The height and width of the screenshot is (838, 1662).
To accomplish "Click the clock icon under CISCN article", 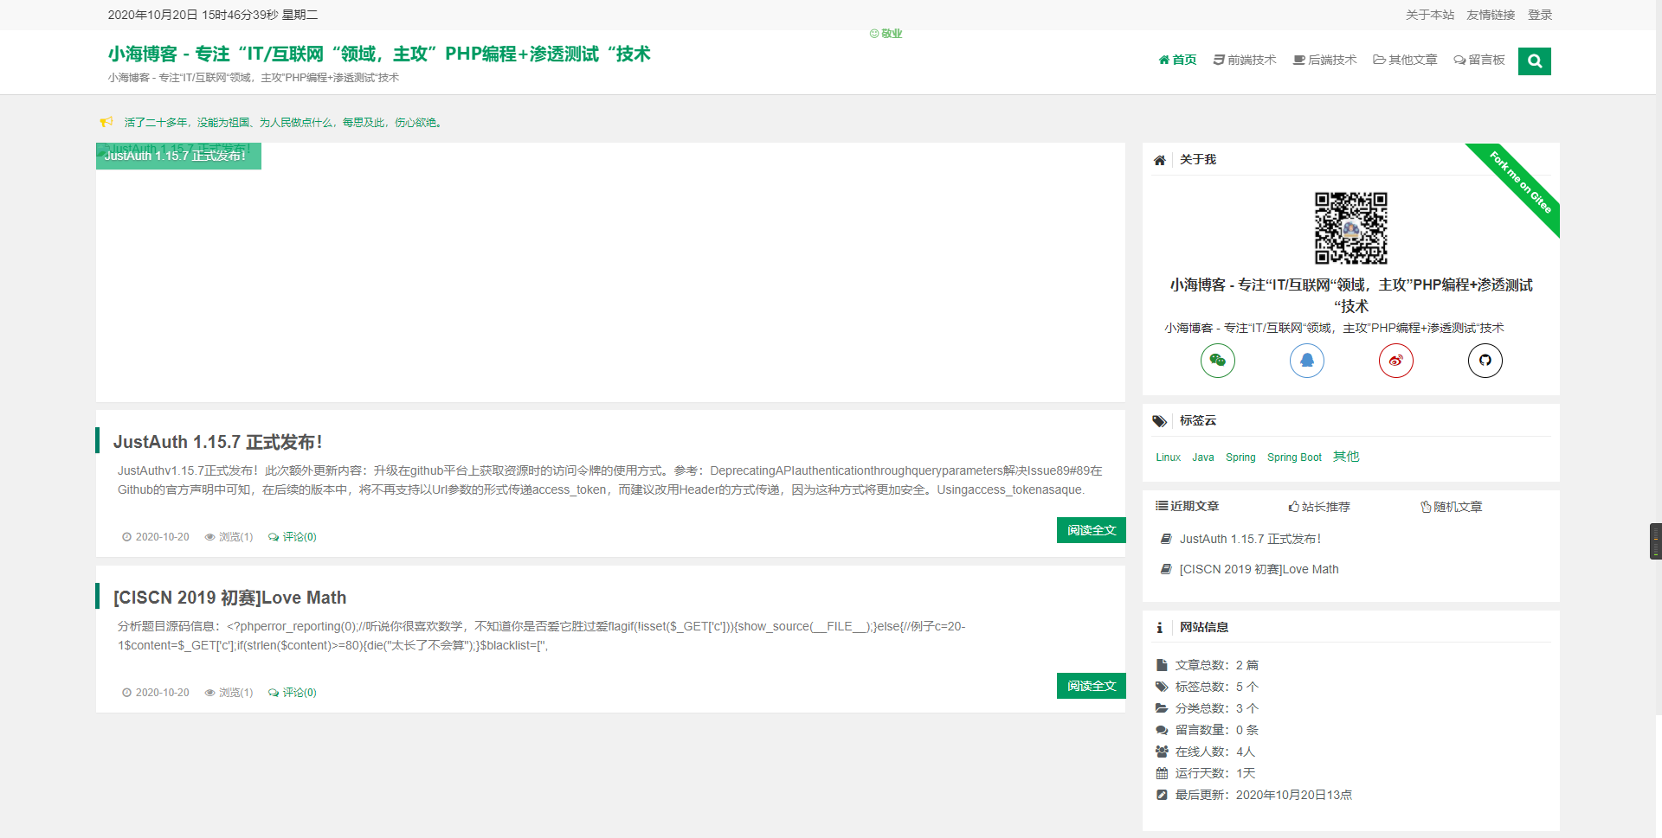I will tap(126, 693).
